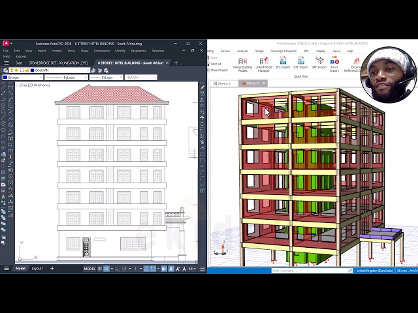Click United Kingdom (EuroCode) in status bar
This screenshot has height=313, width=418.
[374, 271]
